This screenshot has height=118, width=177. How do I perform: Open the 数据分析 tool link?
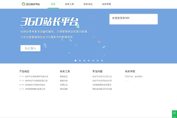[x=64, y=81]
